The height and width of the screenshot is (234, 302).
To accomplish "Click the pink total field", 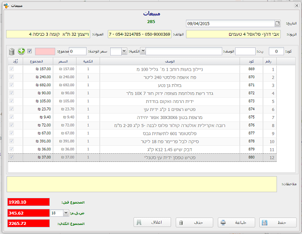I will click(45, 51).
